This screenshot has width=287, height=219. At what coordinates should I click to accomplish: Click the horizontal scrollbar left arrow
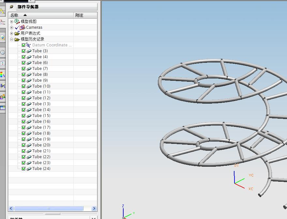[11, 208]
